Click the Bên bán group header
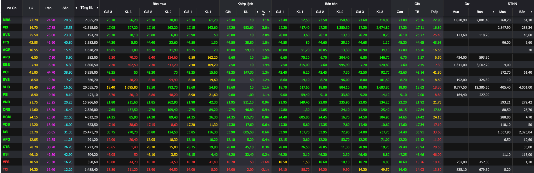The width and height of the screenshot is (534, 173). (331, 4)
